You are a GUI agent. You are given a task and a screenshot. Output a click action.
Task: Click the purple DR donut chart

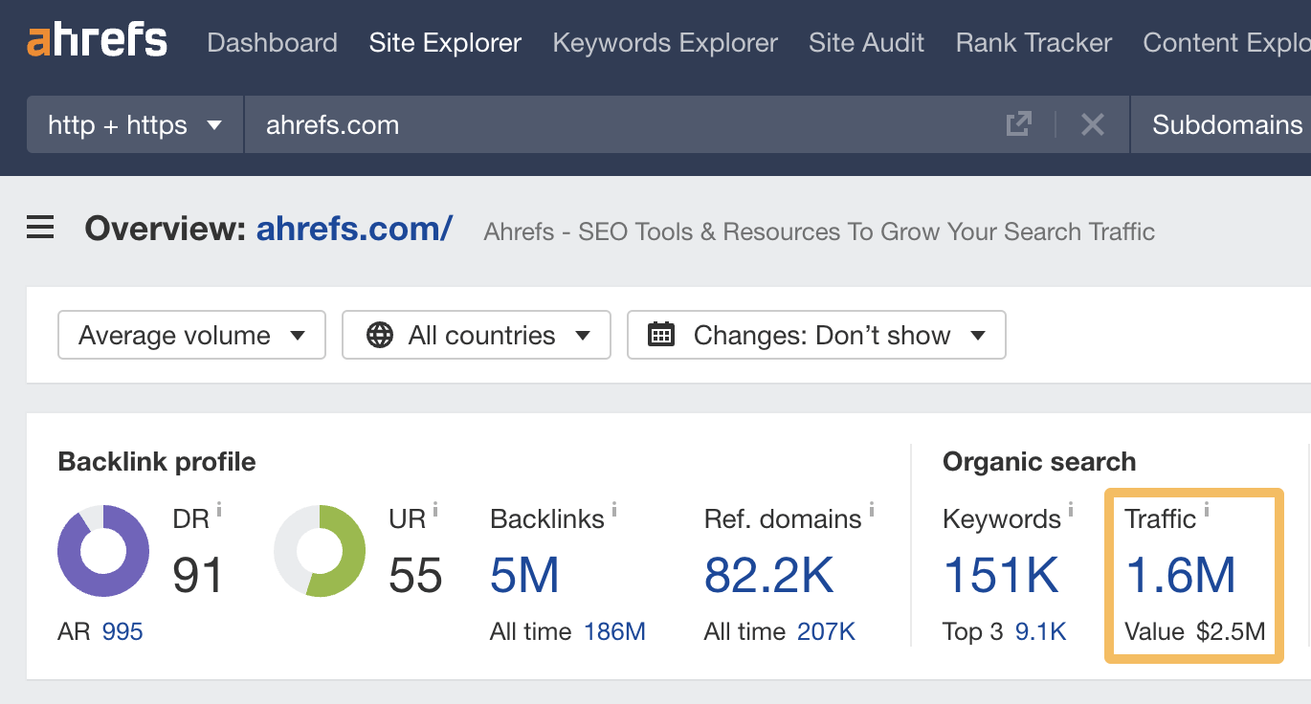tap(102, 550)
